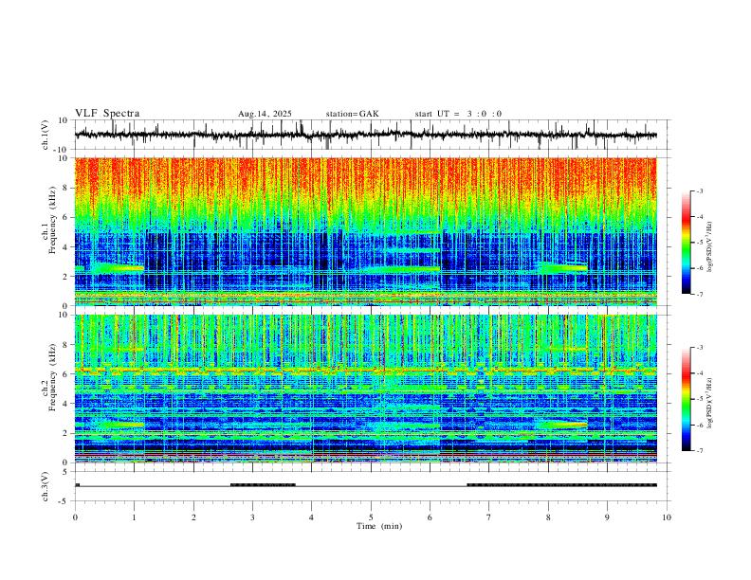
Task: Click the ch.1 spectrogram color bar
Action: pyautogui.click(x=686, y=243)
